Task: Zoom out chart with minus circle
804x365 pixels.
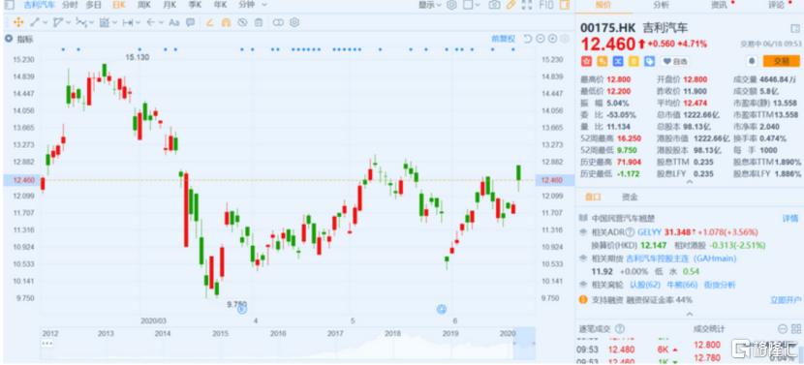Action: [x=540, y=39]
